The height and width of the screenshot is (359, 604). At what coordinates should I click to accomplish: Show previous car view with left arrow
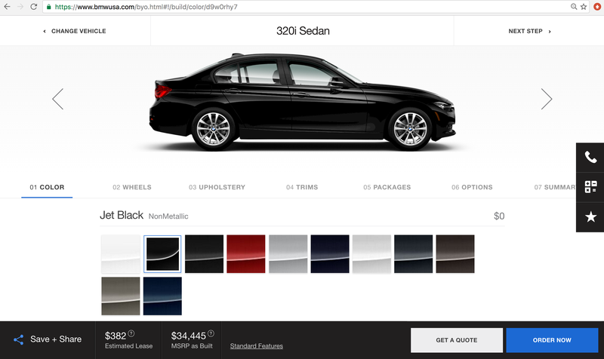click(58, 99)
